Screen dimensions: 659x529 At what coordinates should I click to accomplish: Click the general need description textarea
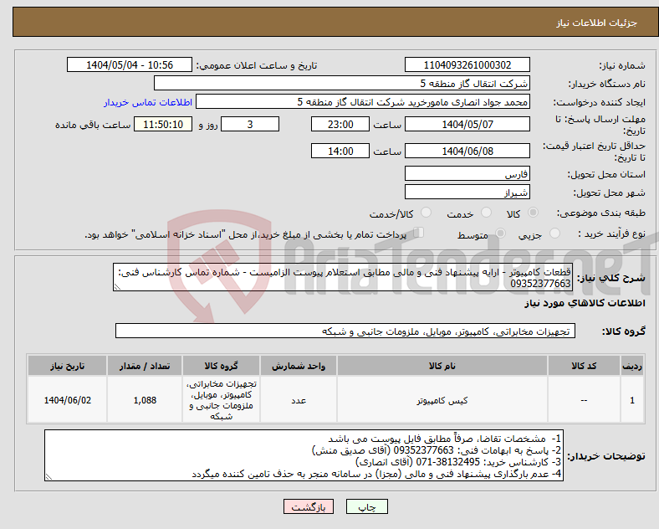(x=343, y=277)
